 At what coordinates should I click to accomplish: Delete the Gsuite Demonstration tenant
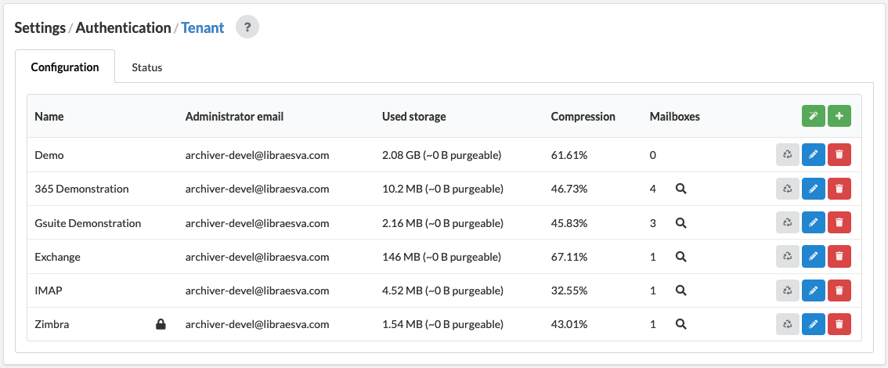click(839, 222)
